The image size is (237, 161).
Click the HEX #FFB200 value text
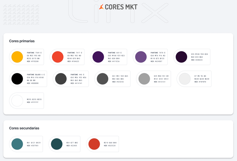pos(33,61)
